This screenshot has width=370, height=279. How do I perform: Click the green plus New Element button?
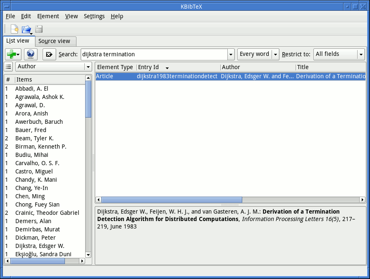pyautogui.click(x=13, y=54)
